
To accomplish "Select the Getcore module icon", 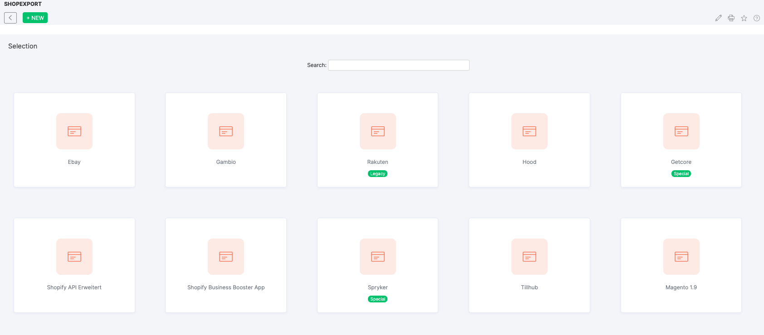I will click(681, 131).
